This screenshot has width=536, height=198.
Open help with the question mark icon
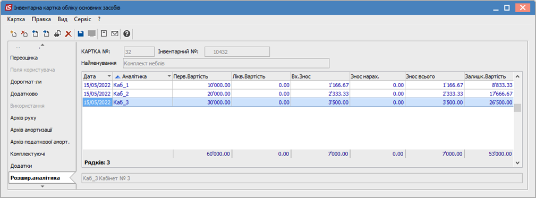coord(127,33)
